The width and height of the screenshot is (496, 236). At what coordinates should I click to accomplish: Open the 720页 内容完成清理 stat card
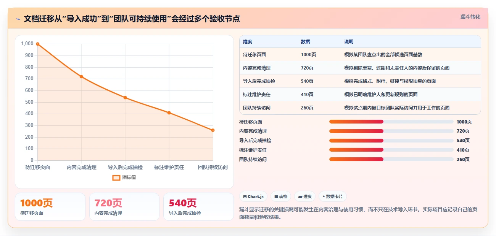pyautogui.click(x=124, y=207)
